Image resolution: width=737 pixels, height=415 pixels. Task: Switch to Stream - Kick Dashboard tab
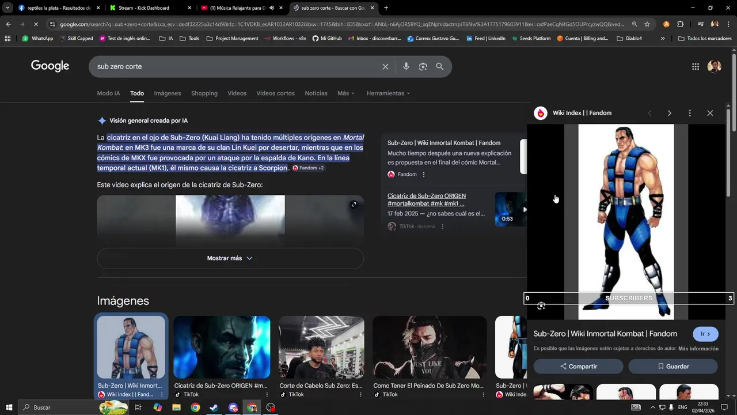pos(151,8)
